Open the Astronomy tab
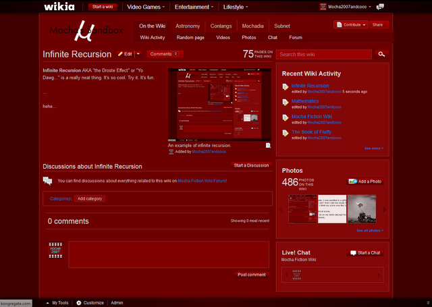 click(188, 26)
